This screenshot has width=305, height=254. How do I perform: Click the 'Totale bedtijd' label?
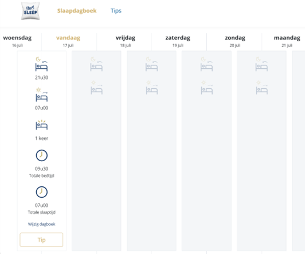42,175
